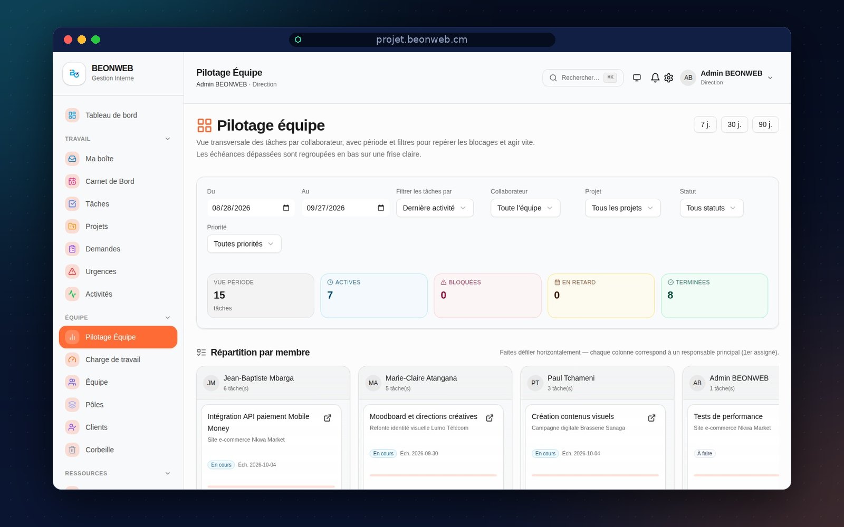Expand the Admin BEONWEB account menu chevron

[770, 78]
